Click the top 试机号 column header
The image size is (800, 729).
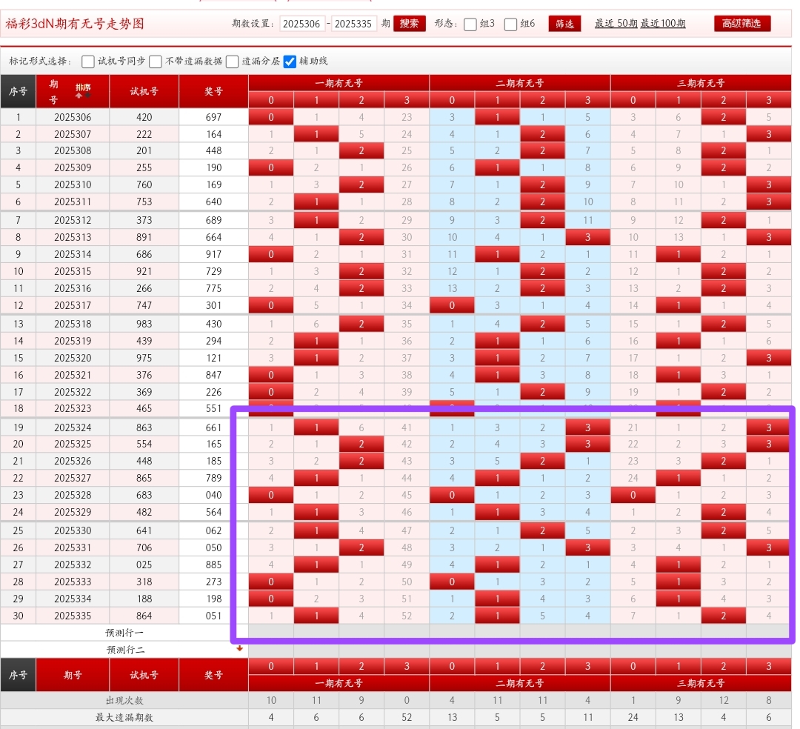(x=144, y=92)
